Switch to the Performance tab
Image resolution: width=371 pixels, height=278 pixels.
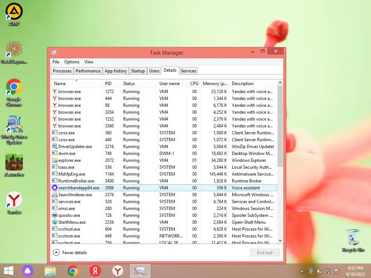point(88,71)
